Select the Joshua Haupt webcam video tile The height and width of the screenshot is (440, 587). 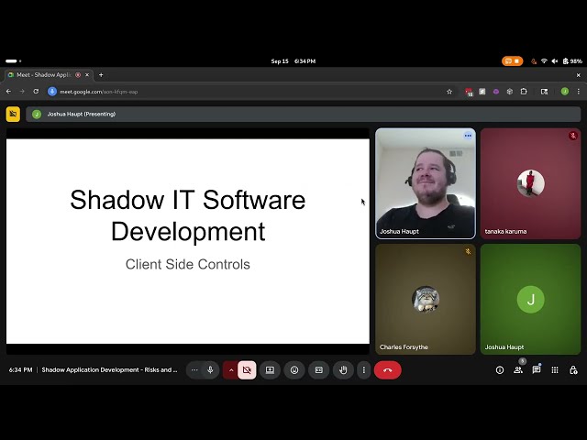click(x=426, y=183)
